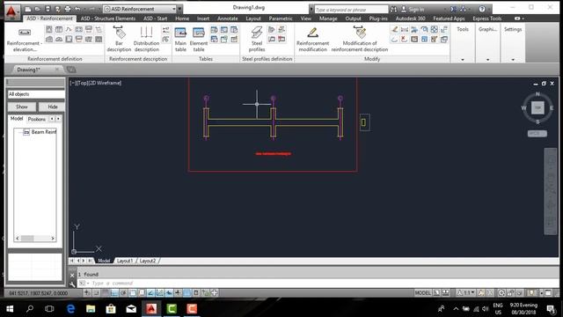Open File Explorer from the taskbar
563x317 pixels.
click(x=91, y=308)
